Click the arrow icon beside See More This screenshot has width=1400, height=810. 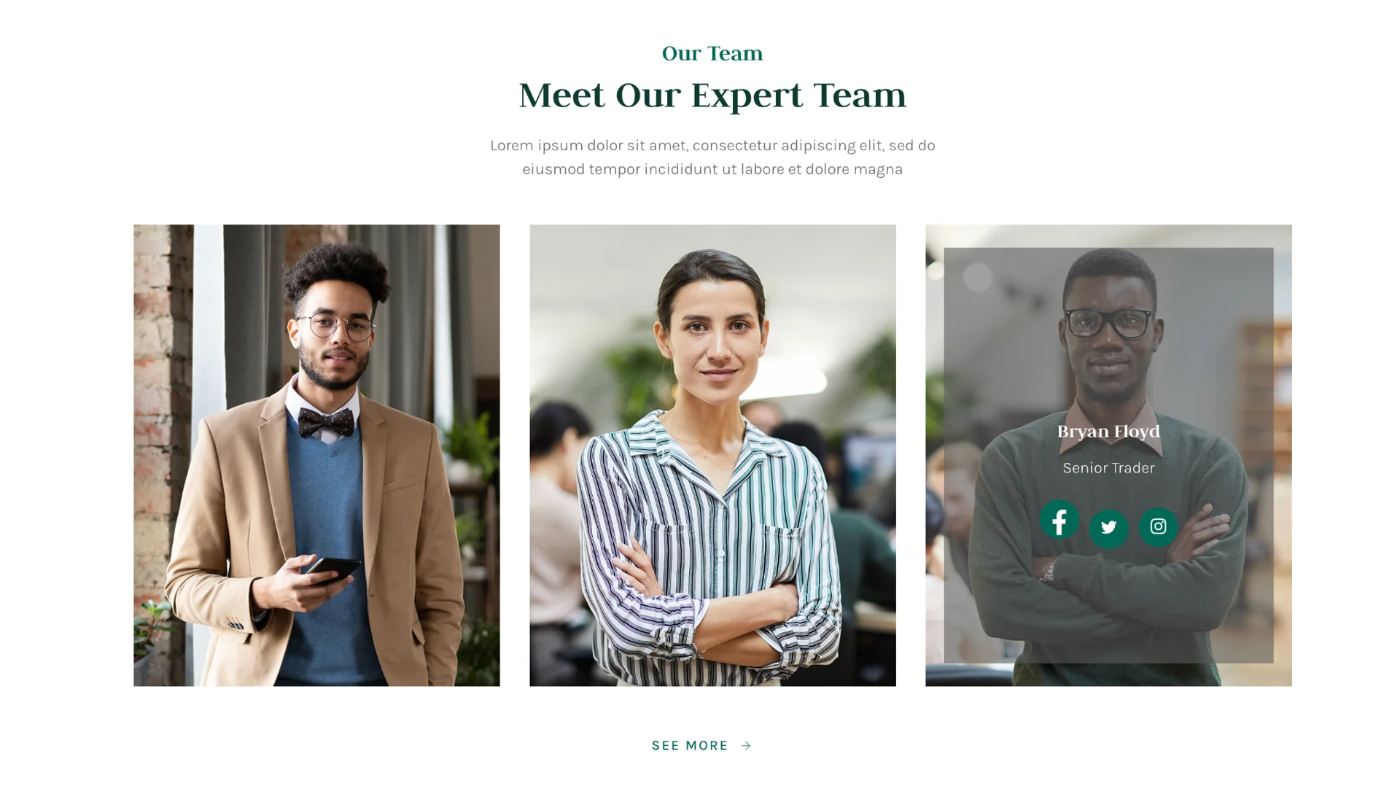[x=746, y=745]
